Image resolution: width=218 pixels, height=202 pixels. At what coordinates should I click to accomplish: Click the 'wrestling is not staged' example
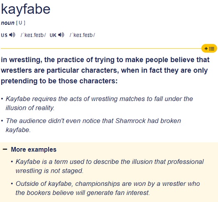click(x=110, y=166)
